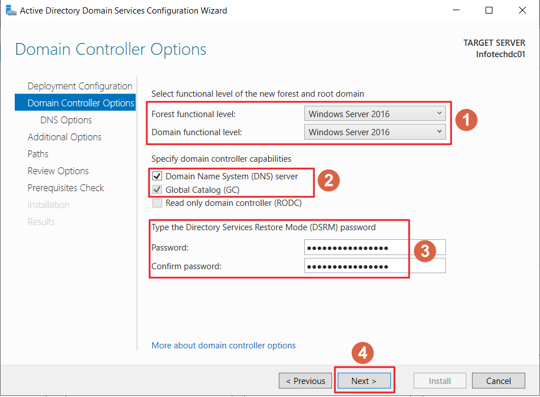Open the Forest functional level dropdown
Image resolution: width=540 pixels, height=397 pixels.
click(x=375, y=114)
